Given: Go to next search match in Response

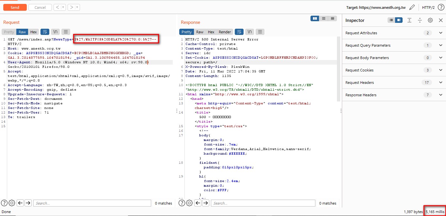Looking at the screenshot, I should (x=206, y=203).
